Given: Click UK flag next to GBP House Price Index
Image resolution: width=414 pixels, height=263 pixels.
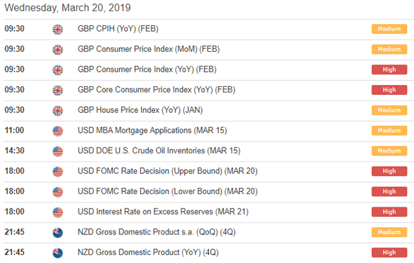Looking at the screenshot, I should (x=58, y=111).
